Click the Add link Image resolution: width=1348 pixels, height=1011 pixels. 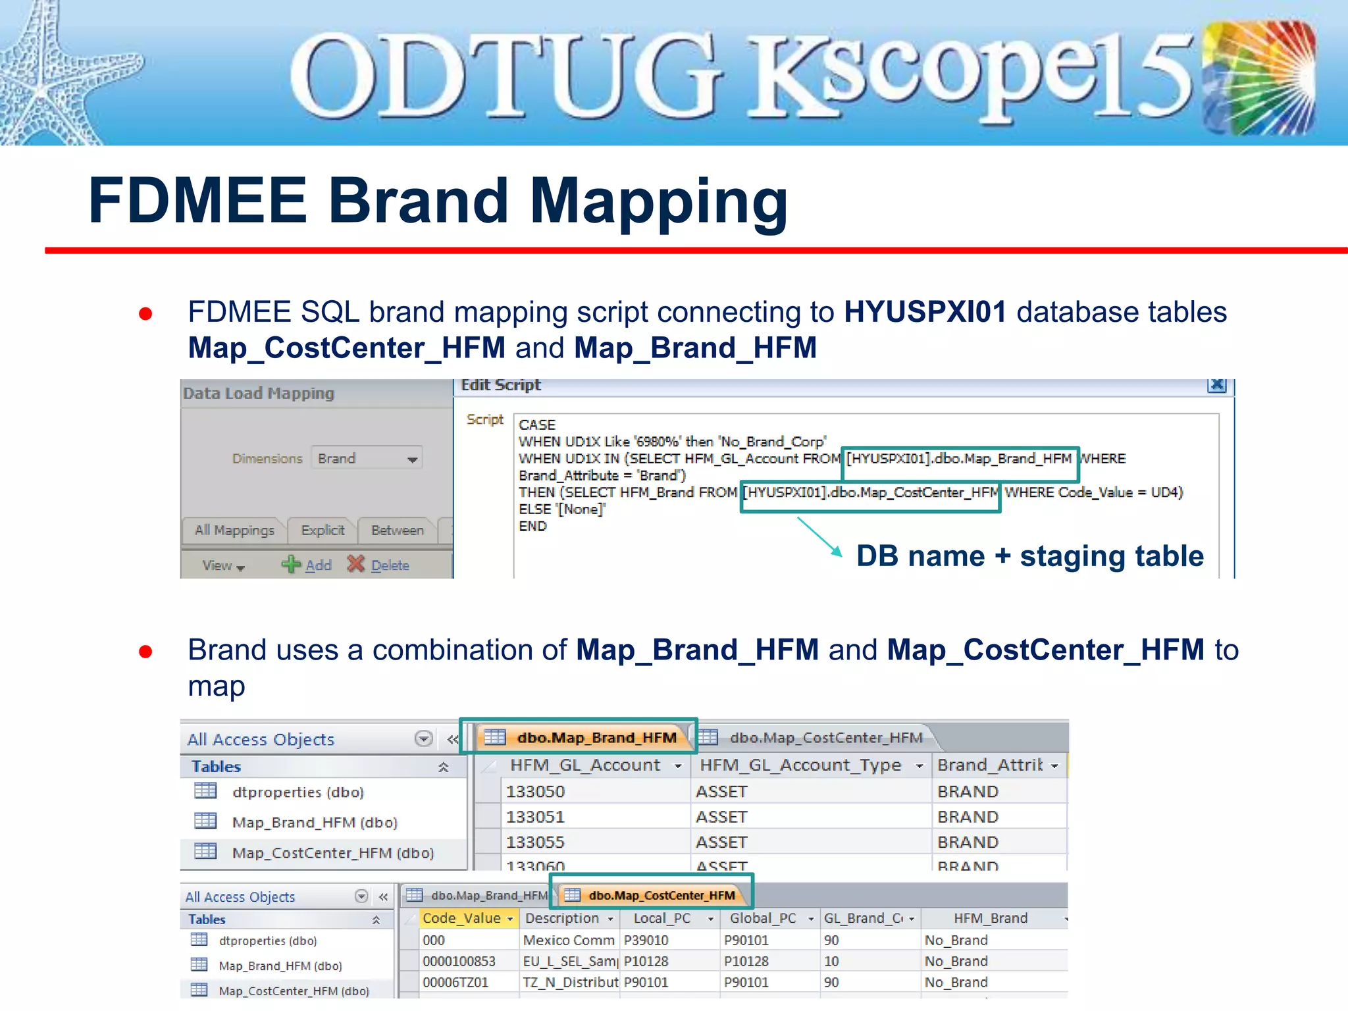point(319,565)
